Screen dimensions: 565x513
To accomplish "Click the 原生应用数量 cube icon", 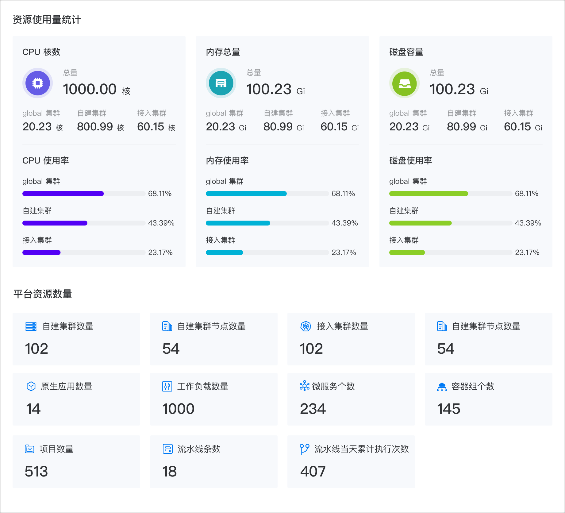I will coord(31,387).
